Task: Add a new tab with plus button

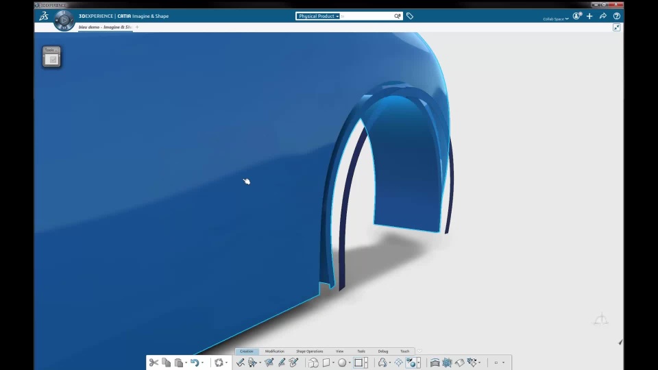Action: coord(137,27)
